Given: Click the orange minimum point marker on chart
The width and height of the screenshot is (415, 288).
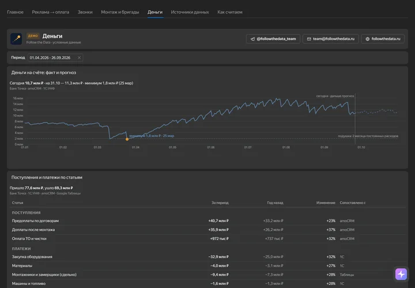Looking at the screenshot, I should tap(127, 139).
